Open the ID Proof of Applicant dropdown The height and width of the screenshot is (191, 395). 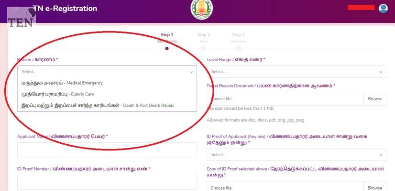(x=296, y=155)
